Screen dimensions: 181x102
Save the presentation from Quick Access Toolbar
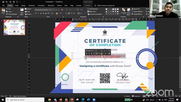pyautogui.click(x=3, y=2)
